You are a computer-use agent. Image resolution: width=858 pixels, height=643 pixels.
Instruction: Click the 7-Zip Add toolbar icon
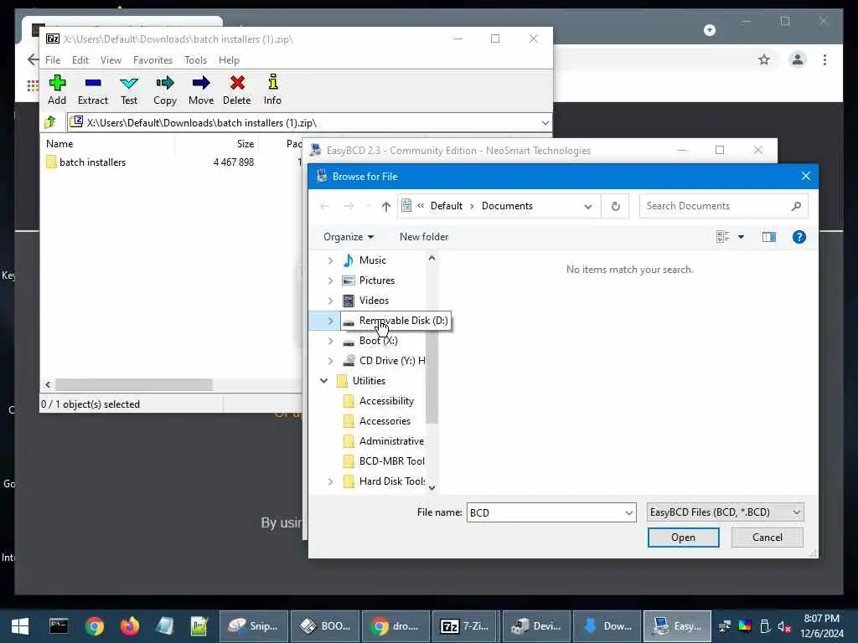[x=57, y=90]
